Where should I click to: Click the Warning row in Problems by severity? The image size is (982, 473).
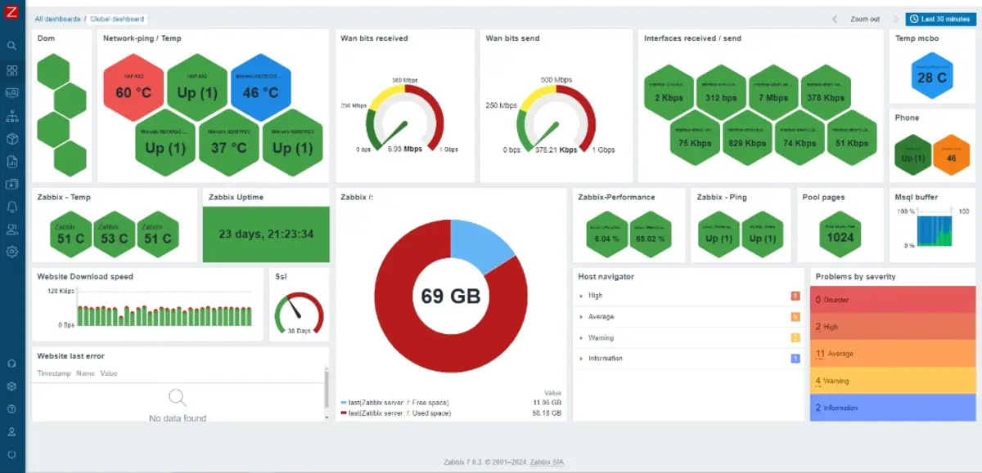[x=893, y=381]
